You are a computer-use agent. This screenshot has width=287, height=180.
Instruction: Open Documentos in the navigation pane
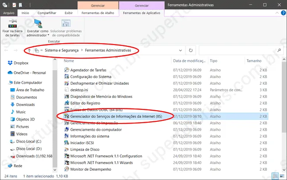tap(23, 97)
